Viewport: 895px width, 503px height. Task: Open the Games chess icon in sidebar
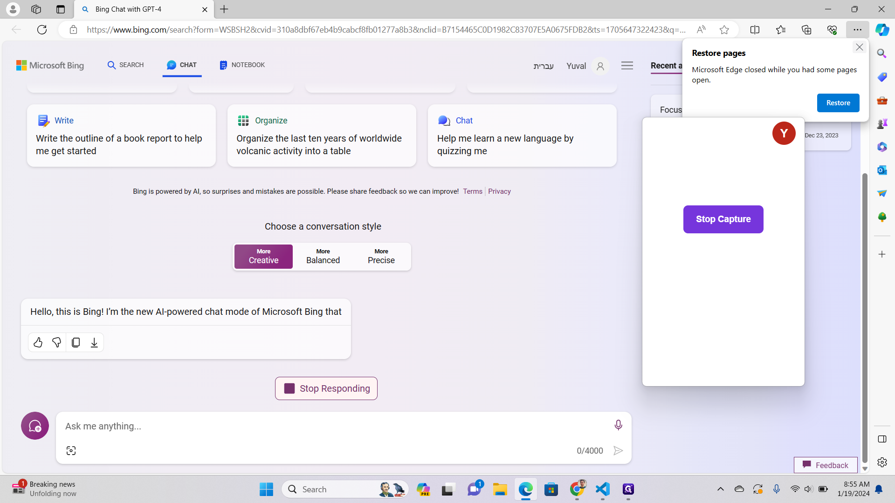[882, 123]
